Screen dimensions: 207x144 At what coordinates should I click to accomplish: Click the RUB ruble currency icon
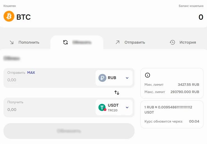[102, 78]
